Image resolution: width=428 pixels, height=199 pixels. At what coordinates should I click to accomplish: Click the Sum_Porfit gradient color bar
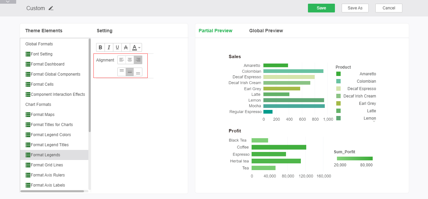click(x=354, y=158)
